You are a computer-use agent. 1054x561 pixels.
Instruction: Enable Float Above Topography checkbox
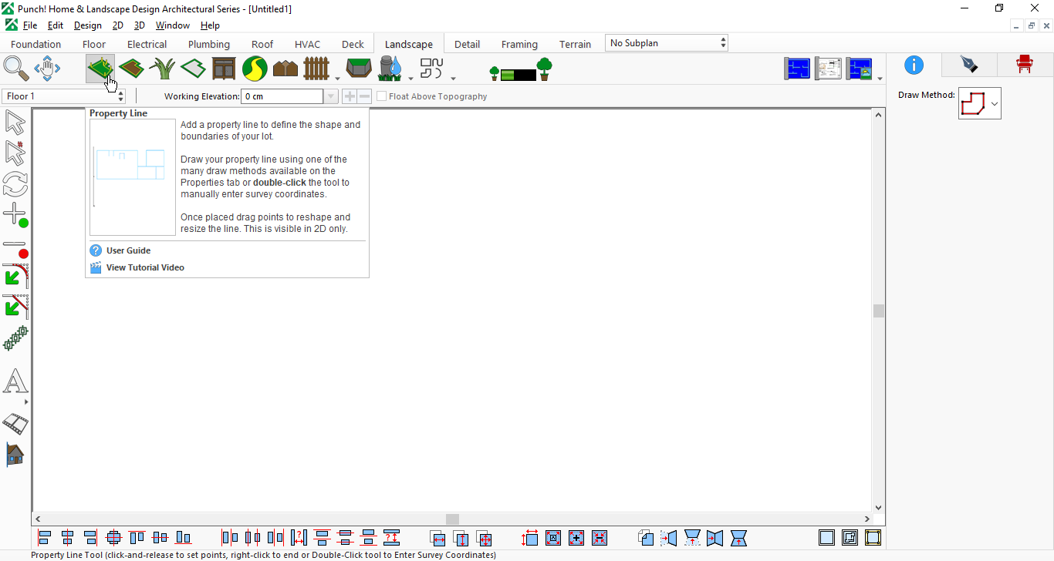[x=381, y=96]
